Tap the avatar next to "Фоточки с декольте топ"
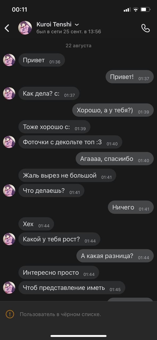This screenshot has height=340, width=157. coord(9,142)
